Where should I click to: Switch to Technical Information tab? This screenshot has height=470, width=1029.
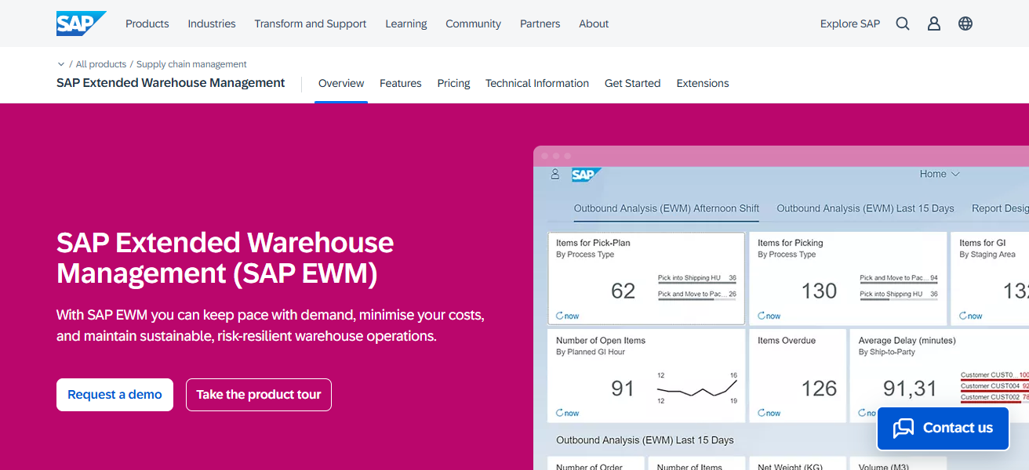pyautogui.click(x=537, y=83)
